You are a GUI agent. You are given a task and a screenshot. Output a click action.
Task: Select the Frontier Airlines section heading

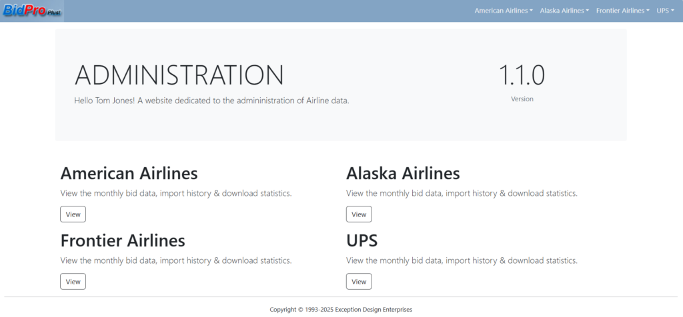coord(123,240)
